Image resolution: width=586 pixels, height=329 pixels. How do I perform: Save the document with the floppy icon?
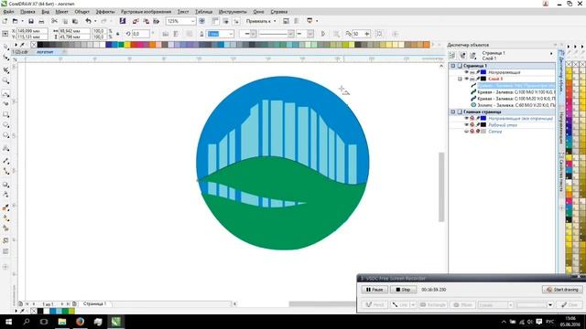click(31, 21)
